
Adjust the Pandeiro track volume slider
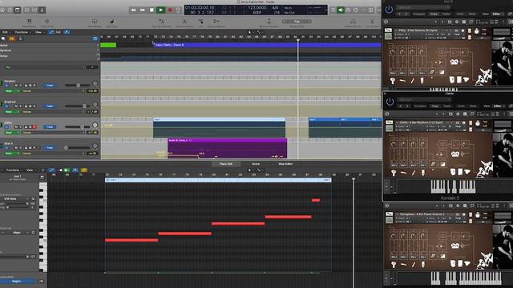point(78,86)
